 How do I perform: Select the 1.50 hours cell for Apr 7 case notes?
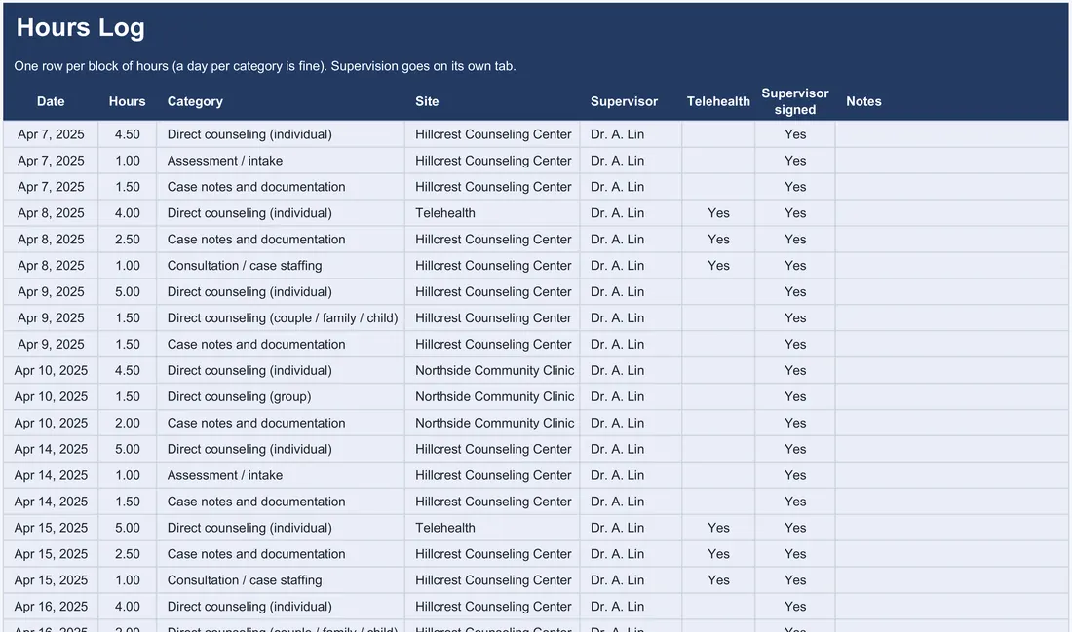pos(127,187)
